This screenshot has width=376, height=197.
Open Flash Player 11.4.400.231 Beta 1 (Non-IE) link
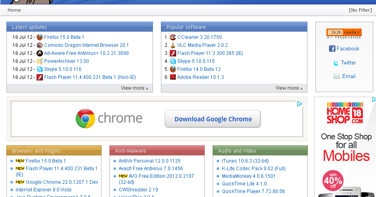point(90,77)
